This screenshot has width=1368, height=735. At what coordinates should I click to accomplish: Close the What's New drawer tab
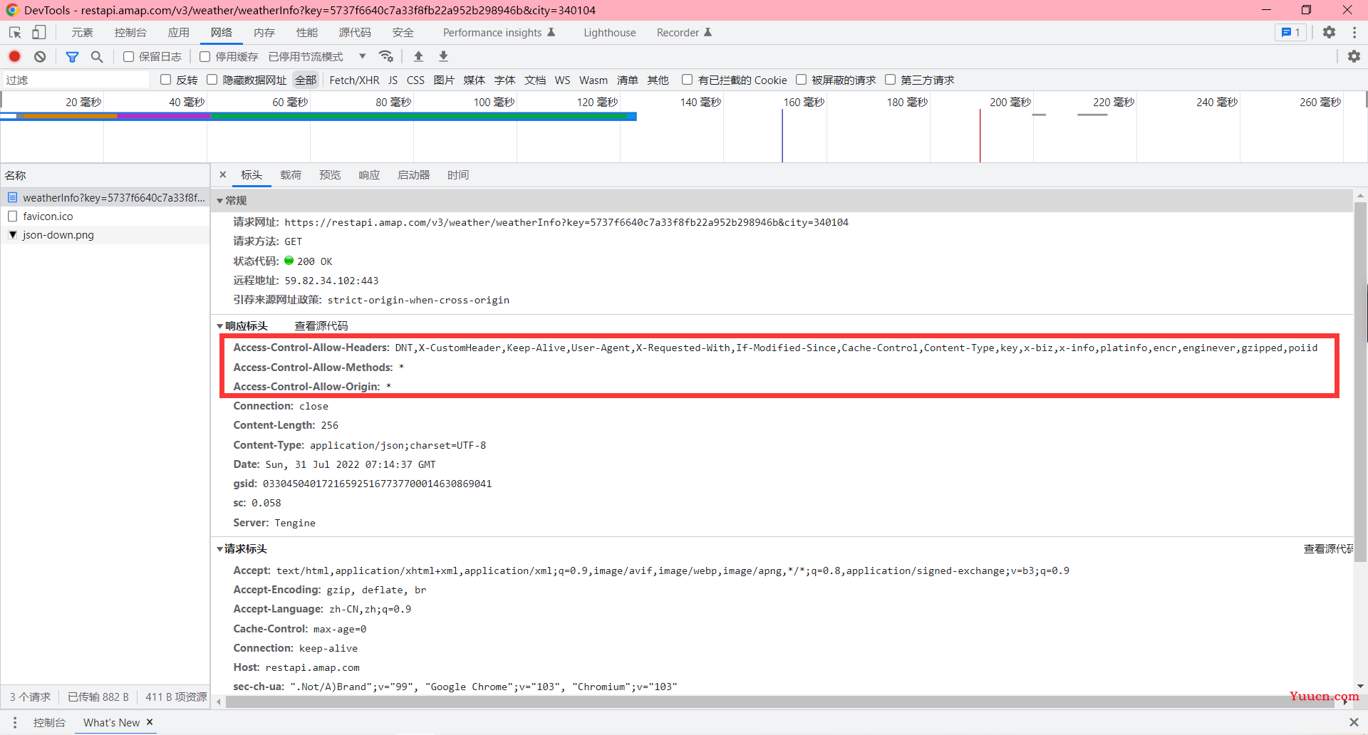pos(150,722)
